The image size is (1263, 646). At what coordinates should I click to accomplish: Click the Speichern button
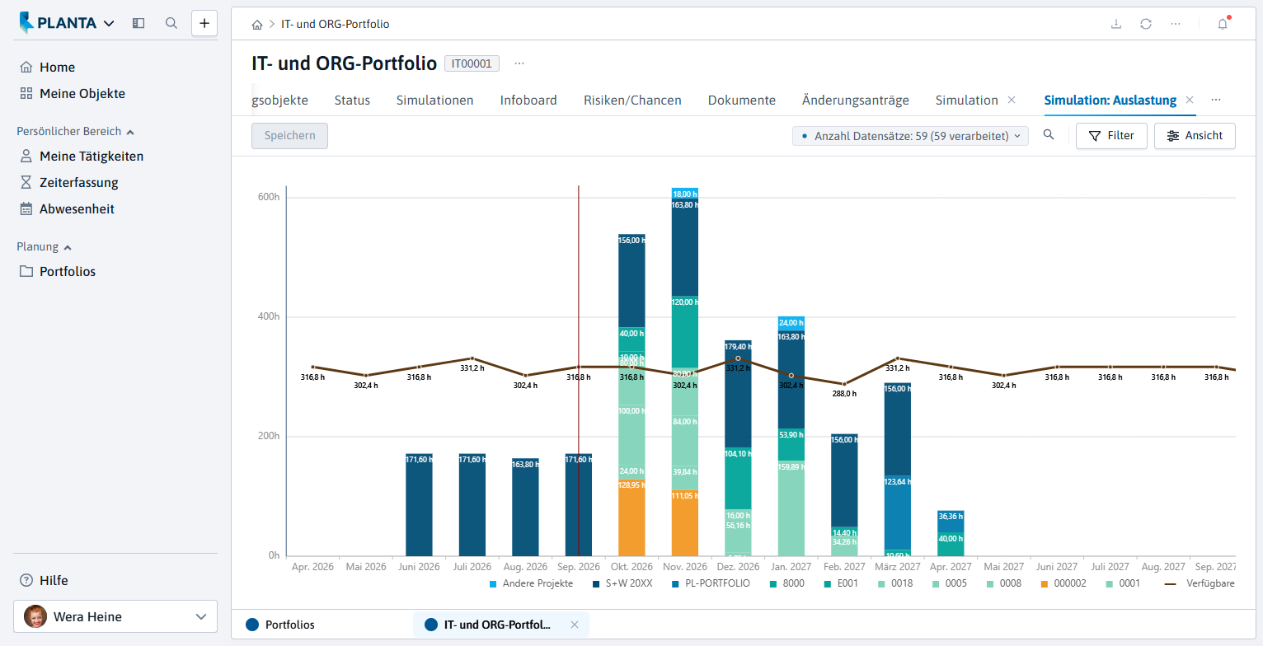click(289, 136)
